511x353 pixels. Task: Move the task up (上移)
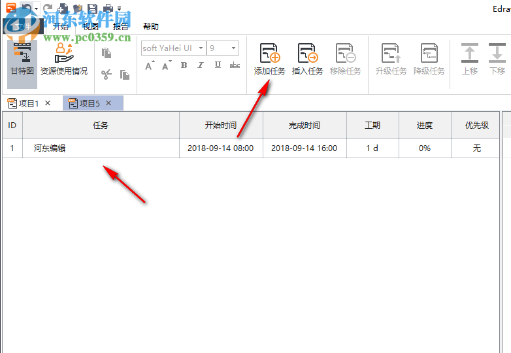tap(470, 59)
